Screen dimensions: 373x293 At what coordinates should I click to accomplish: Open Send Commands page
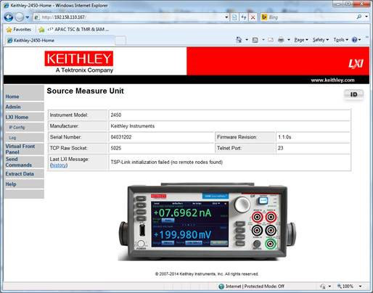pyautogui.click(x=19, y=162)
